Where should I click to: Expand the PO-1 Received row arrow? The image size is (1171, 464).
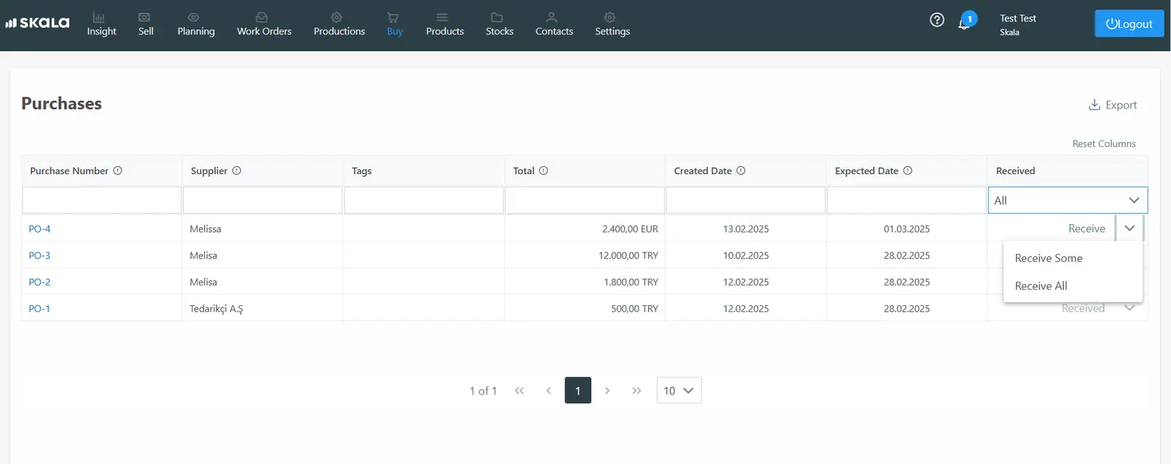click(x=1129, y=308)
